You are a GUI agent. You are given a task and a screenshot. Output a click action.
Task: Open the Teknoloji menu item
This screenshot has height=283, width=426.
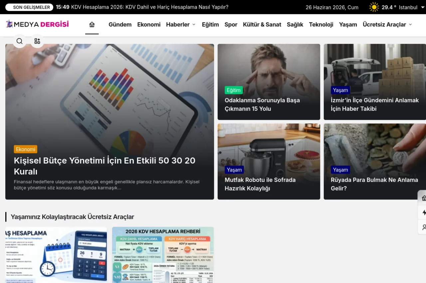tap(321, 25)
